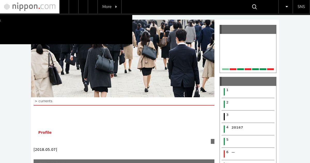Select the first light-green carousel indicator

226,69
